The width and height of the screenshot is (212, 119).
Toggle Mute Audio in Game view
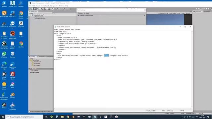(x=172, y=13)
